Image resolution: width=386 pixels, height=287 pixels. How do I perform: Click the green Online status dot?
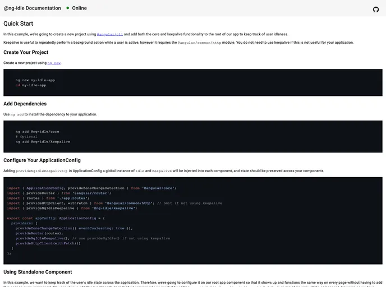(x=68, y=8)
